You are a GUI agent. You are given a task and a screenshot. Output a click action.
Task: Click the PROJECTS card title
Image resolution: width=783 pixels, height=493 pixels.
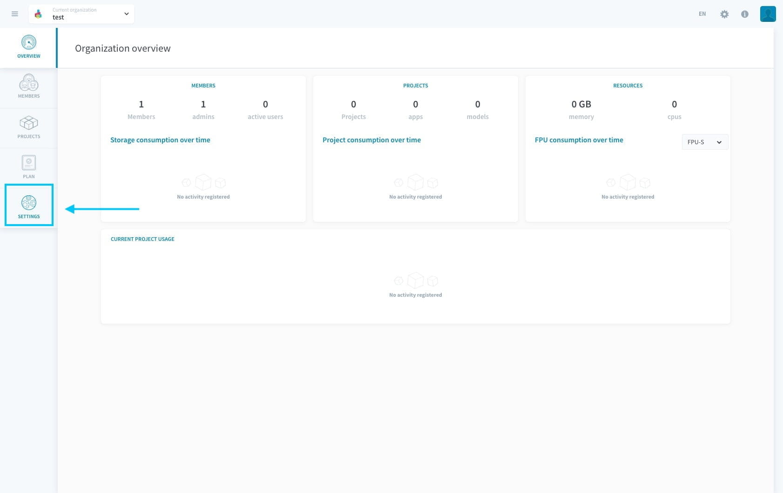click(416, 86)
